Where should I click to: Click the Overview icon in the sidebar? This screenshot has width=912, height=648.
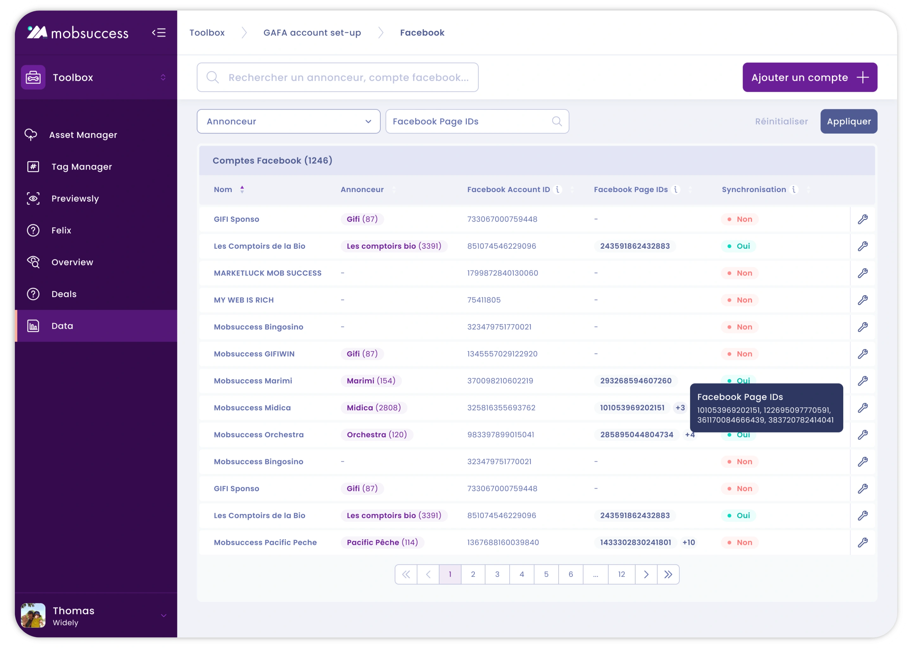[x=33, y=262]
